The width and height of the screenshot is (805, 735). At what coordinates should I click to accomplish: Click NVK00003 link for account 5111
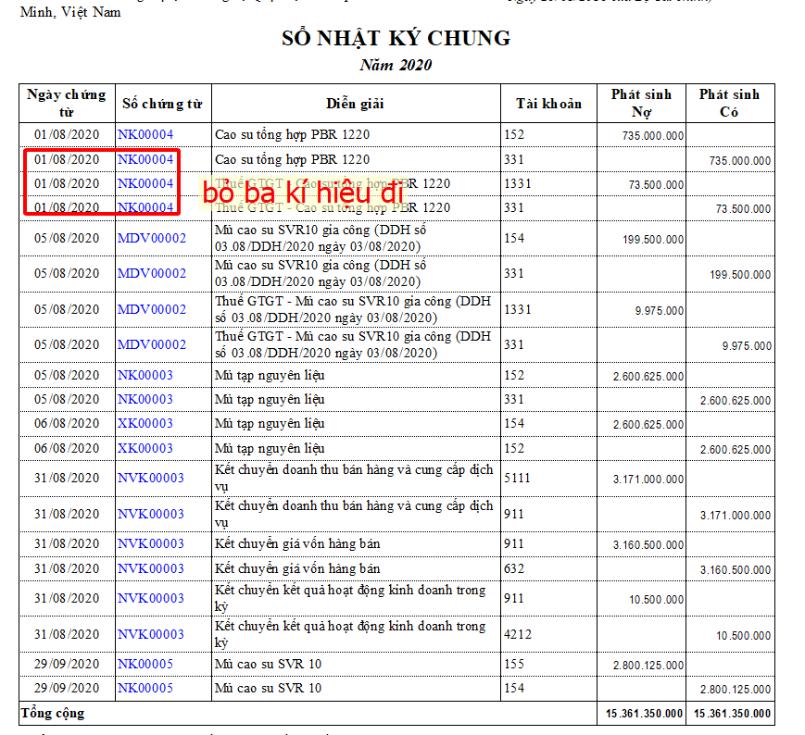pyautogui.click(x=150, y=479)
